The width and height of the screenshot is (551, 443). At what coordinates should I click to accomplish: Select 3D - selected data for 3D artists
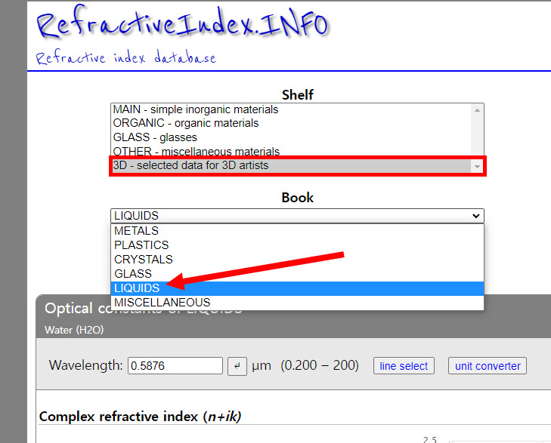pyautogui.click(x=291, y=165)
